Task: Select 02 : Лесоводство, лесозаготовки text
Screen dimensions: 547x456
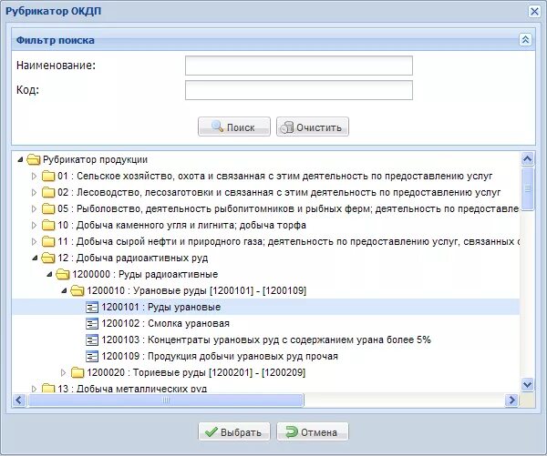Action: [x=279, y=192]
